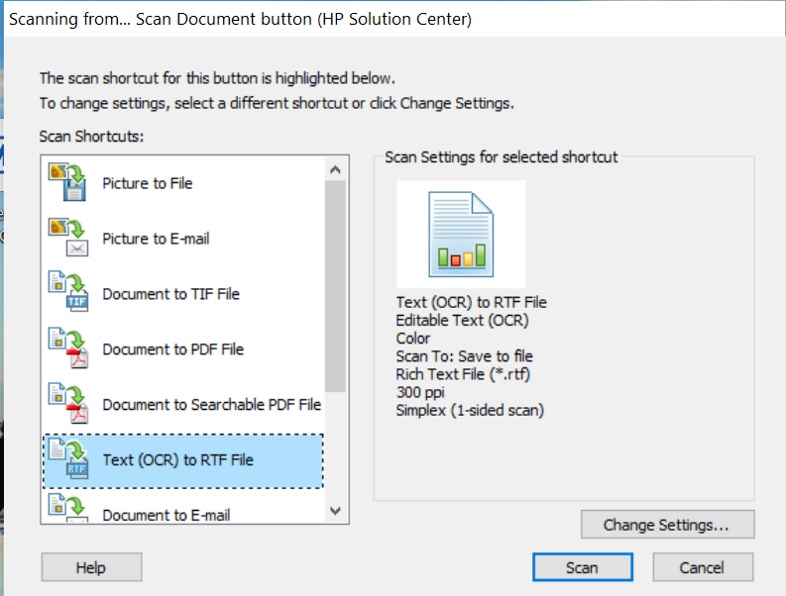Image resolution: width=786 pixels, height=596 pixels.
Task: Select Picture to File shortcut
Action: click(148, 183)
